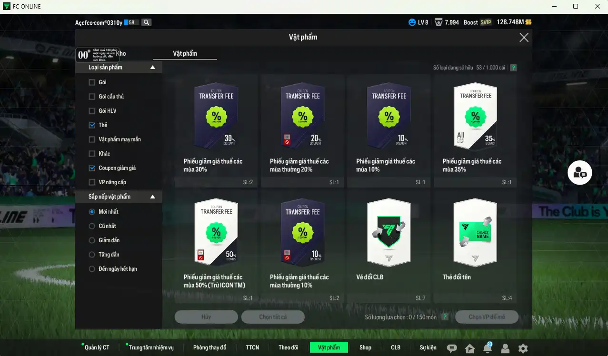The image size is (608, 356).
Task: Collapse the Loại sản phẩm section
Action: (153, 68)
